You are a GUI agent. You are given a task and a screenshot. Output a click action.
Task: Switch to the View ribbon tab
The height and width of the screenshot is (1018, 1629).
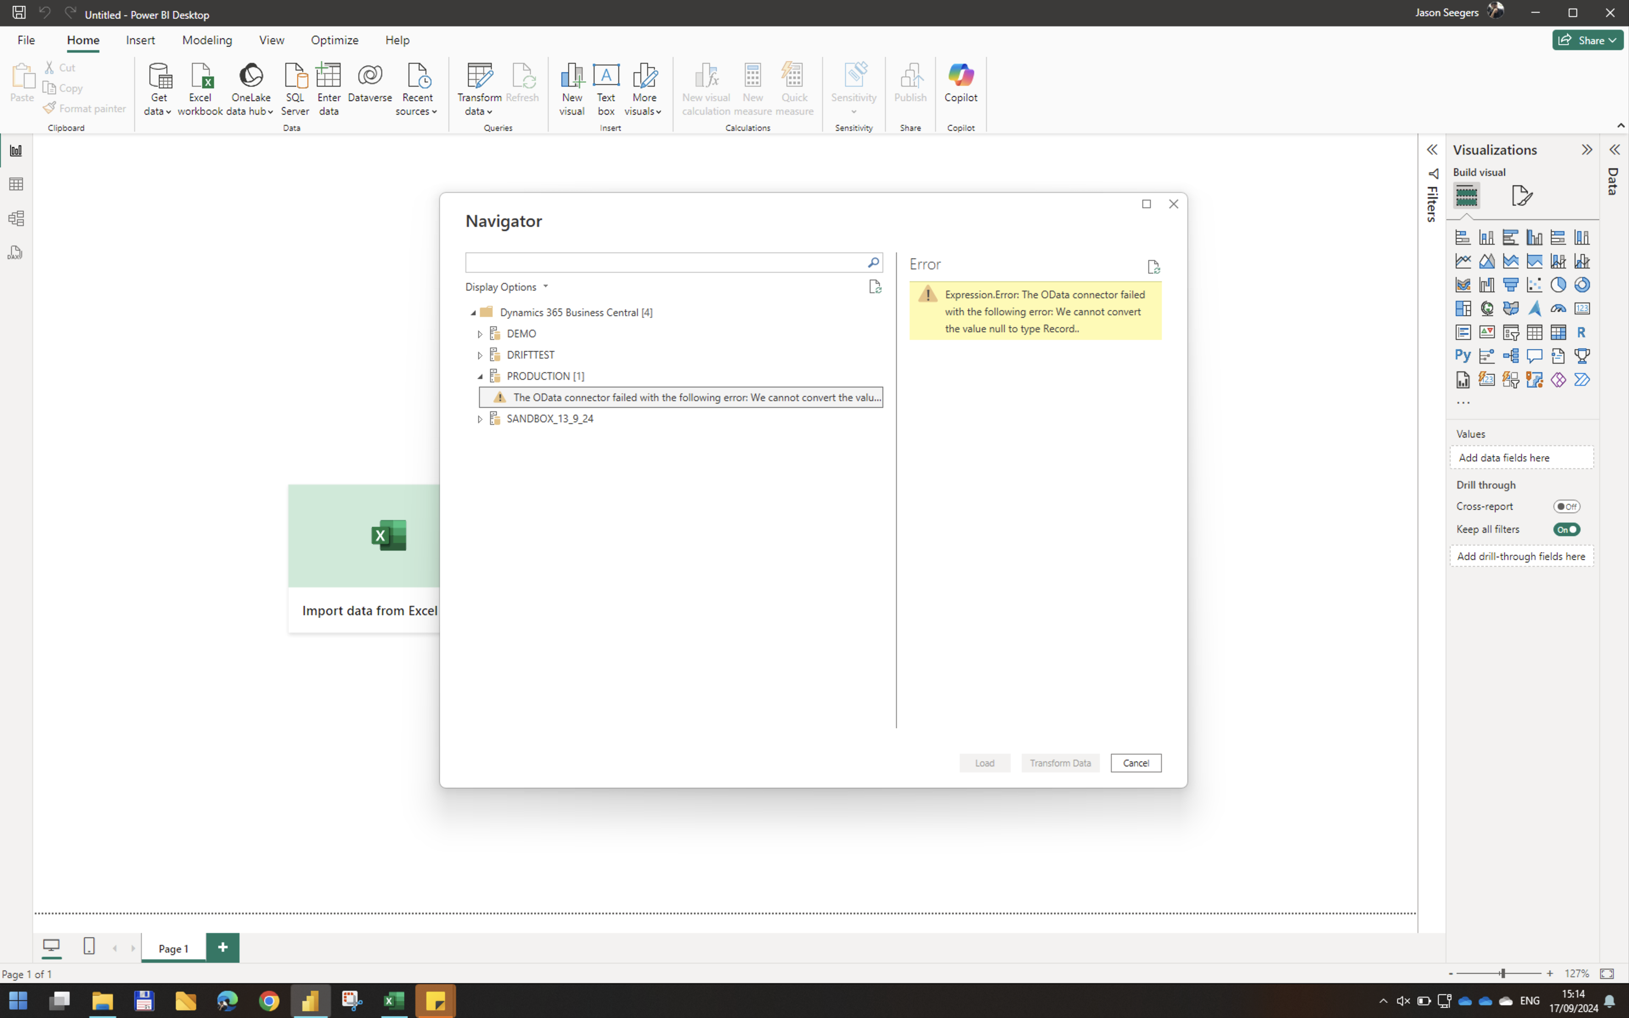(271, 40)
